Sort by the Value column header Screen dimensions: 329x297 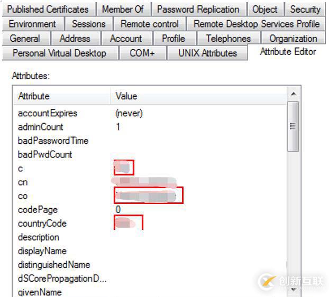(198, 96)
